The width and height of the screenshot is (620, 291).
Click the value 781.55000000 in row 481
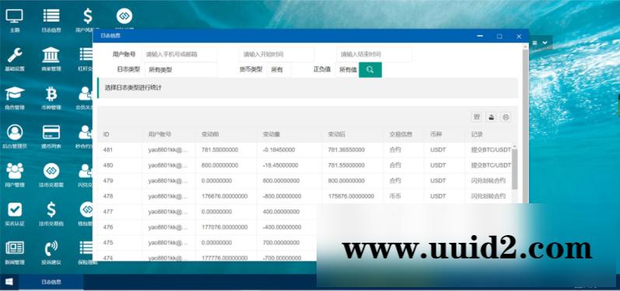point(219,150)
